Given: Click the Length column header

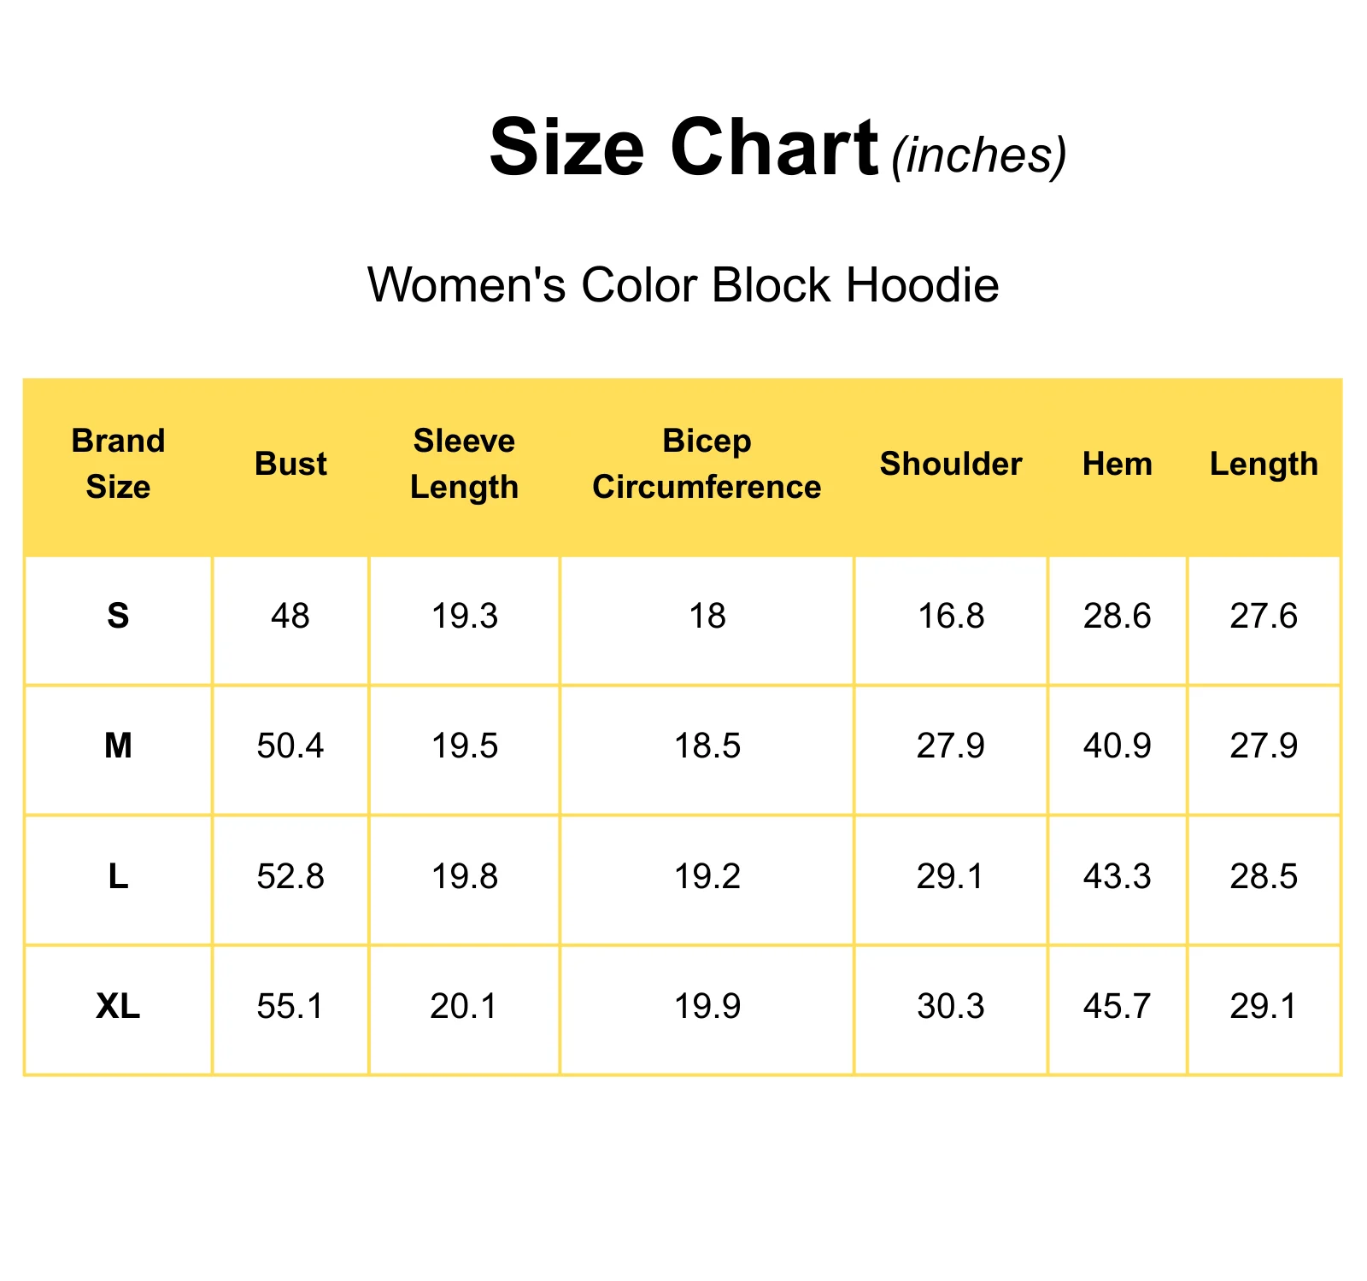Looking at the screenshot, I should click(1264, 465).
